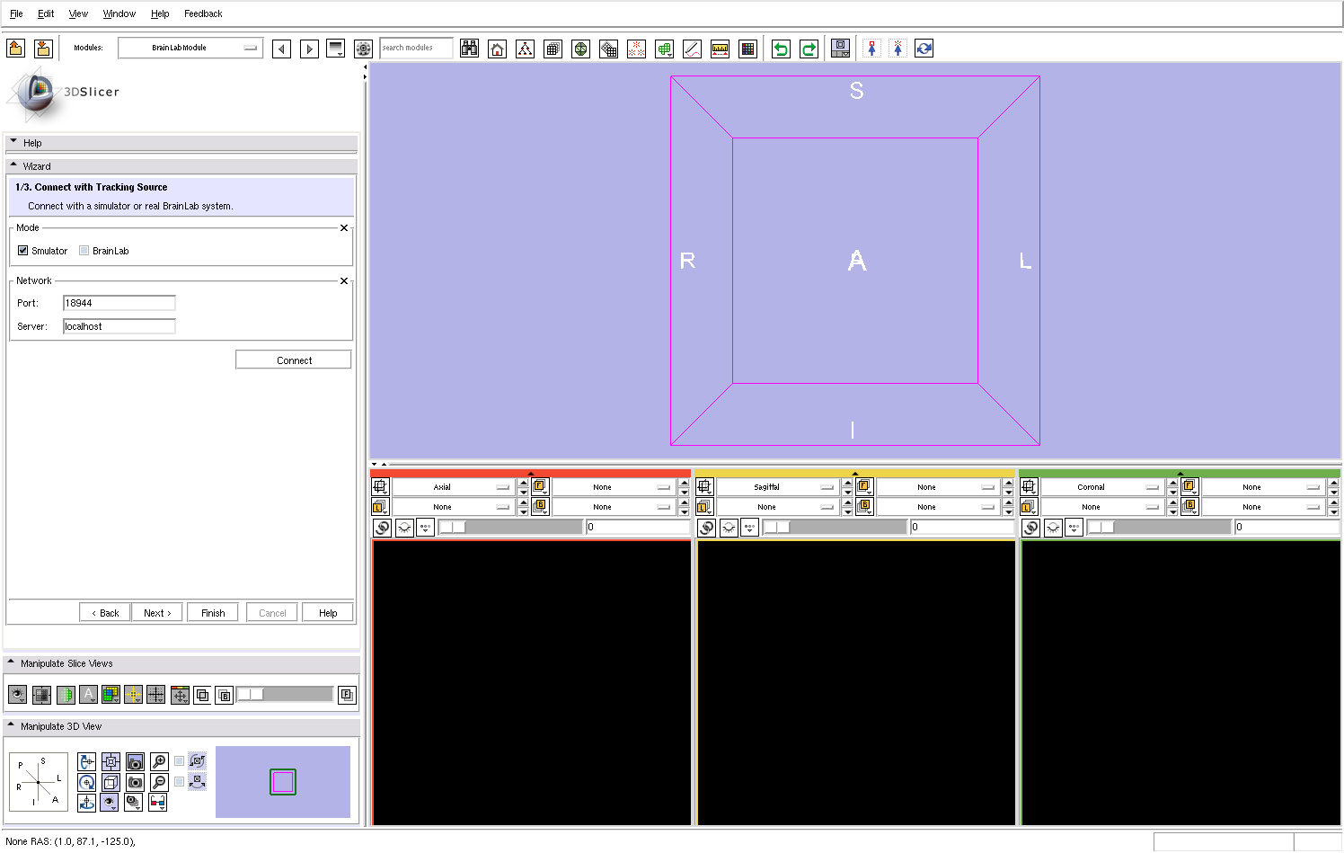Click the module history gear icon
This screenshot has height=853, width=1344.
[363, 49]
